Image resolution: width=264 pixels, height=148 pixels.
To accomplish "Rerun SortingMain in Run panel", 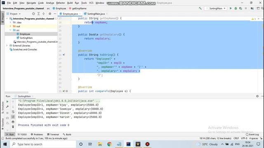I will 7,102.
